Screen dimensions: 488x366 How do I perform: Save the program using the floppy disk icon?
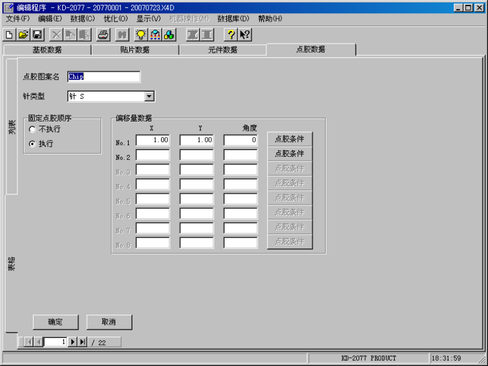pyautogui.click(x=37, y=35)
